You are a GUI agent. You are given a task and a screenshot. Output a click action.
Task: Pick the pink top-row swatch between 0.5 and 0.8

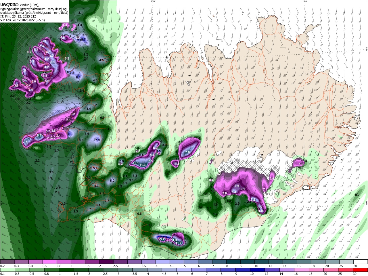tap(49, 262)
